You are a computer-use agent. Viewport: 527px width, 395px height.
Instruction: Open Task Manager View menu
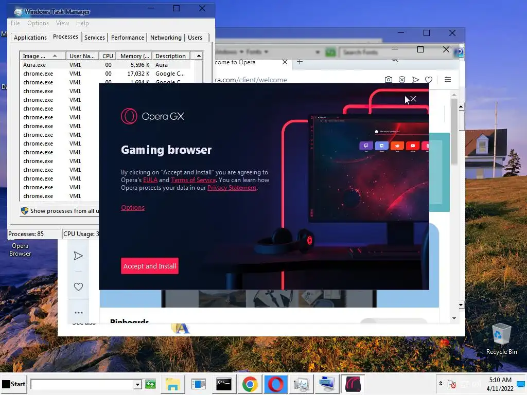coord(62,23)
